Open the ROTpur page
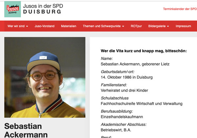The image size is (197, 138). point(136,26)
